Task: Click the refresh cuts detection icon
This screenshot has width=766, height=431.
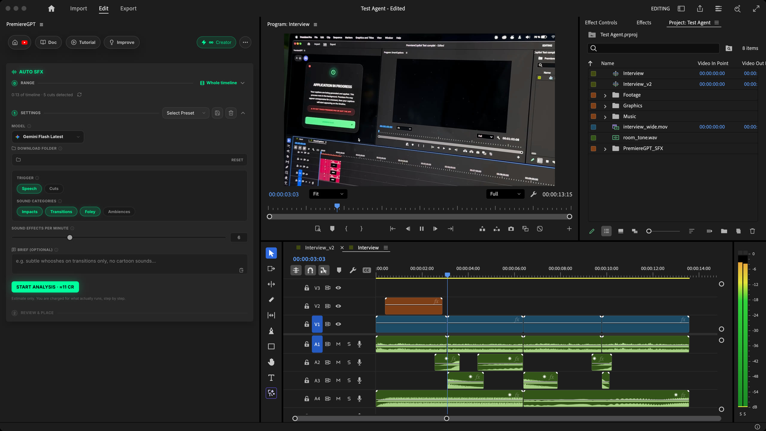Action: point(79,95)
